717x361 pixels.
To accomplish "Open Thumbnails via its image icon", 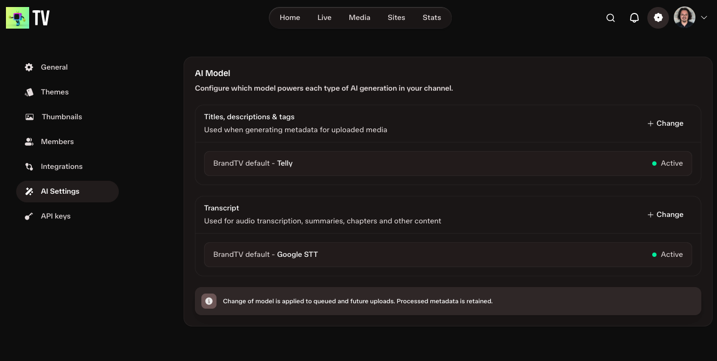I will [x=30, y=117].
